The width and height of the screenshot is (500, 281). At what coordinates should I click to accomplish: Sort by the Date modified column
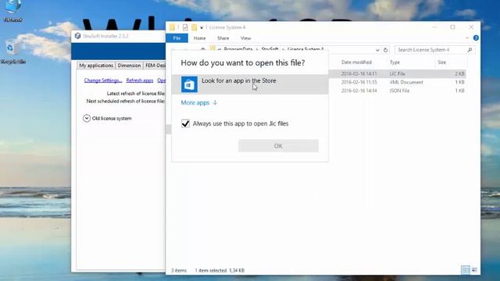click(356, 62)
